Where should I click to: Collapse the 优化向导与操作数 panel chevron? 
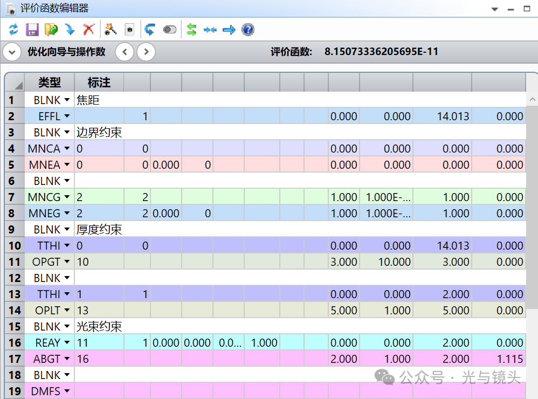[11, 52]
